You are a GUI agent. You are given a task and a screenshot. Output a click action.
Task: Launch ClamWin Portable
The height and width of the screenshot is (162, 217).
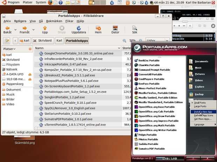[147, 65]
